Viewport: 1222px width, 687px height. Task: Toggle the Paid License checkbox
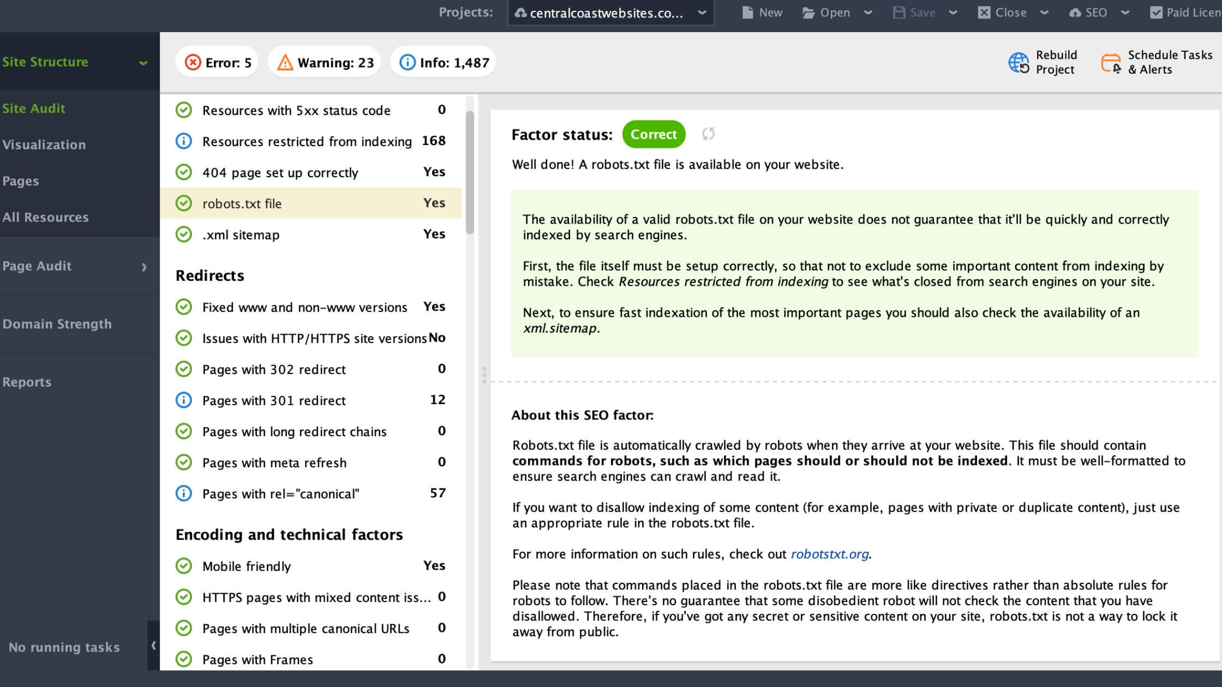1155,13
